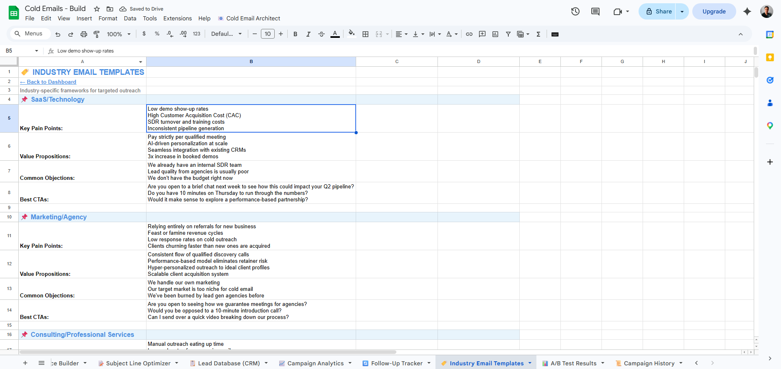Print the spreadsheet with printer icon

[x=84, y=34]
